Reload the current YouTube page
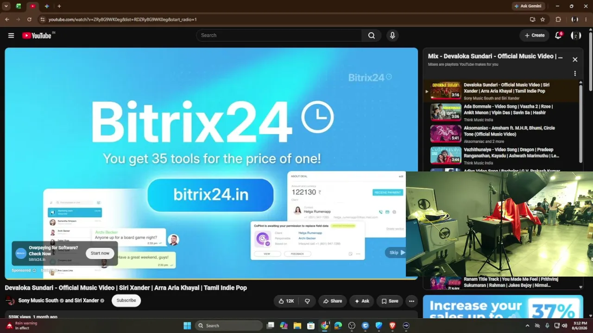 [29, 19]
